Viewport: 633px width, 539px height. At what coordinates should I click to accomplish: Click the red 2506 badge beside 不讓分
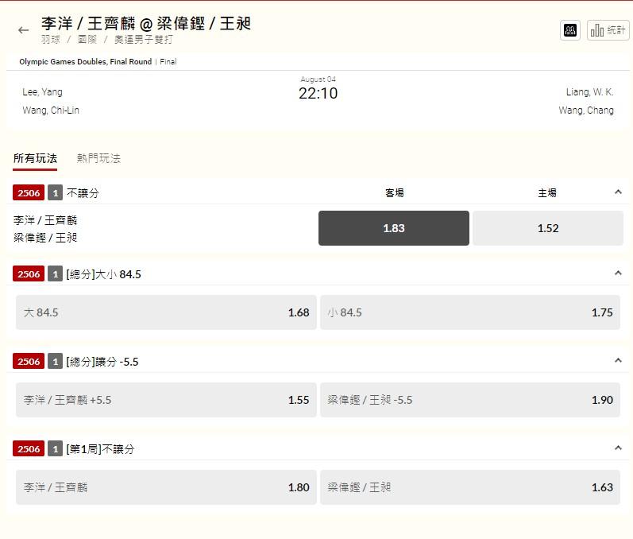click(29, 192)
